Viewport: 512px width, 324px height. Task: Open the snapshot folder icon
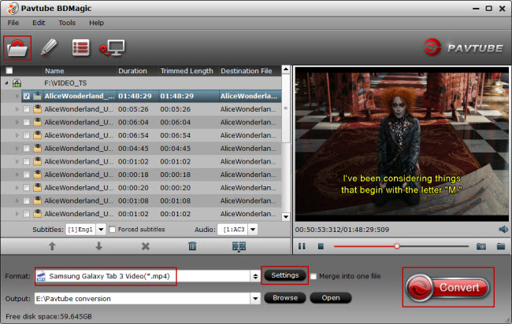pos(501,246)
